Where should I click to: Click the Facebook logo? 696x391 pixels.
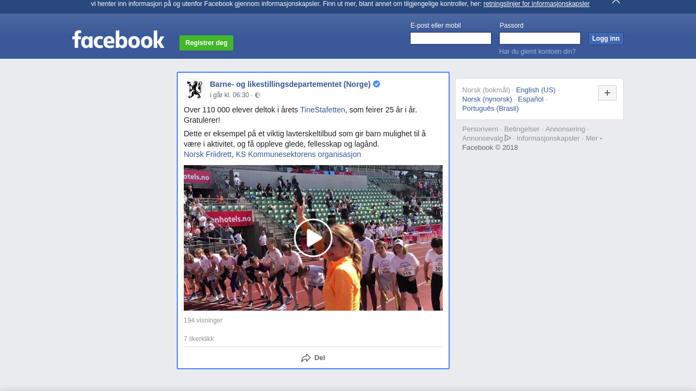click(x=118, y=40)
